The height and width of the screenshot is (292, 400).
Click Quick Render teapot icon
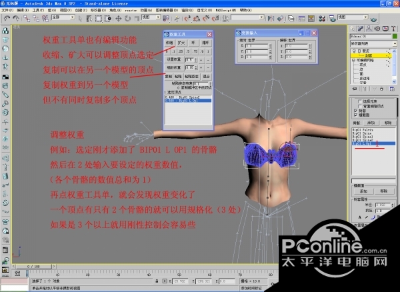click(x=373, y=19)
